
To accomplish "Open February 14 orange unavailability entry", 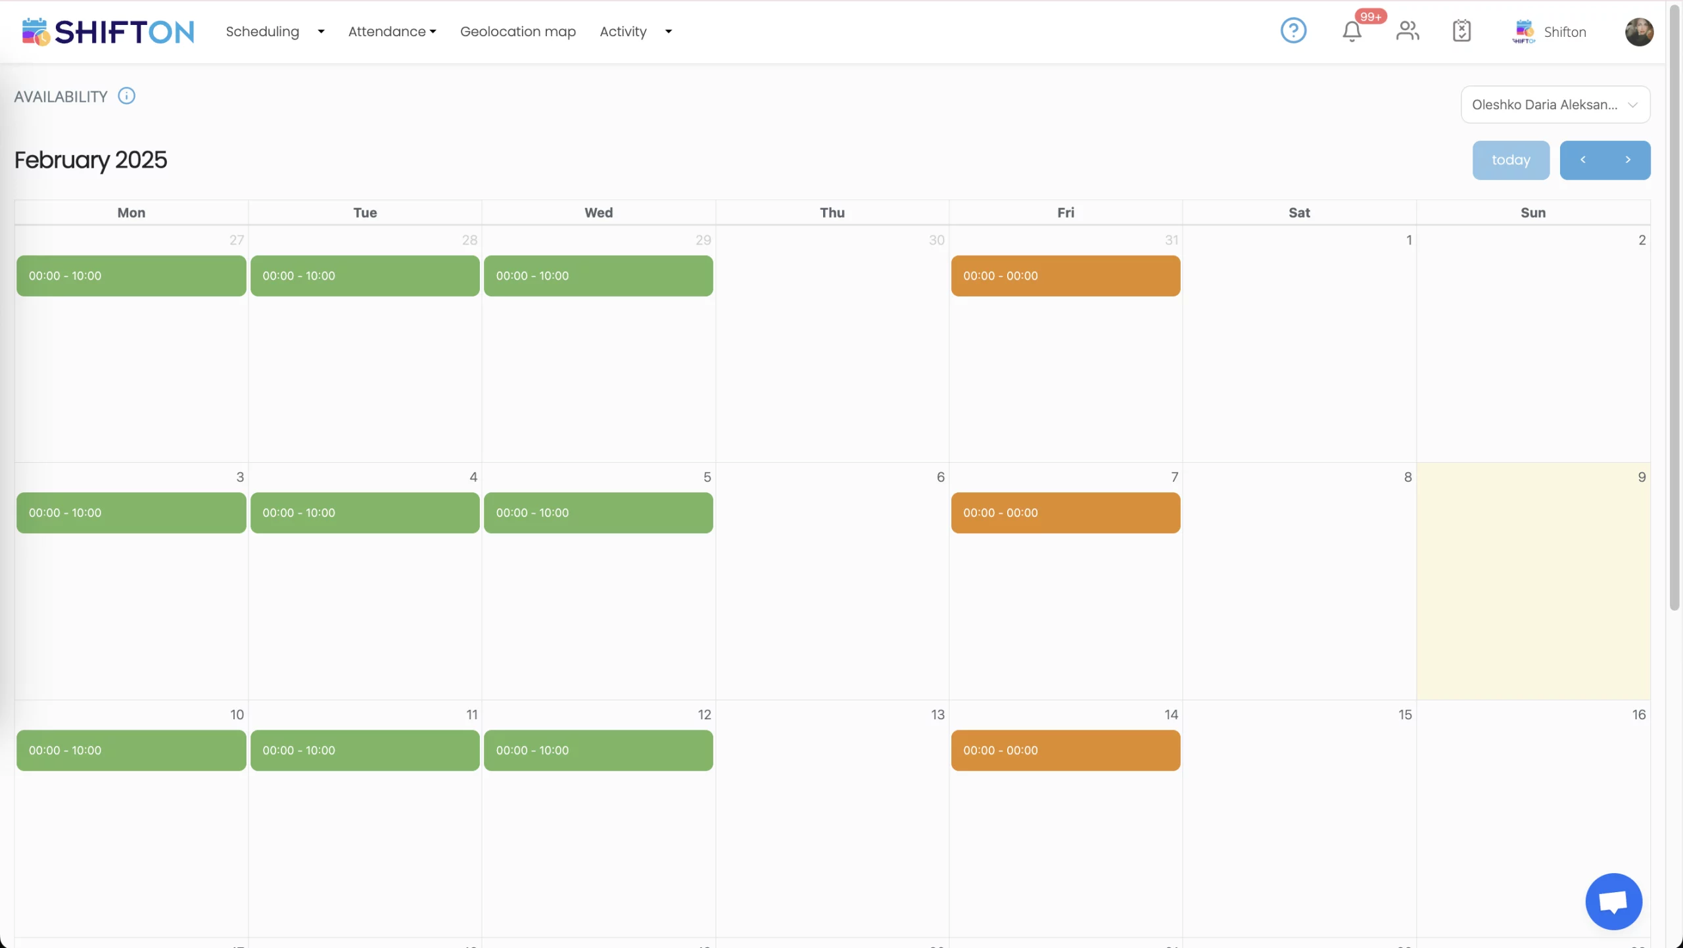I will [1066, 750].
